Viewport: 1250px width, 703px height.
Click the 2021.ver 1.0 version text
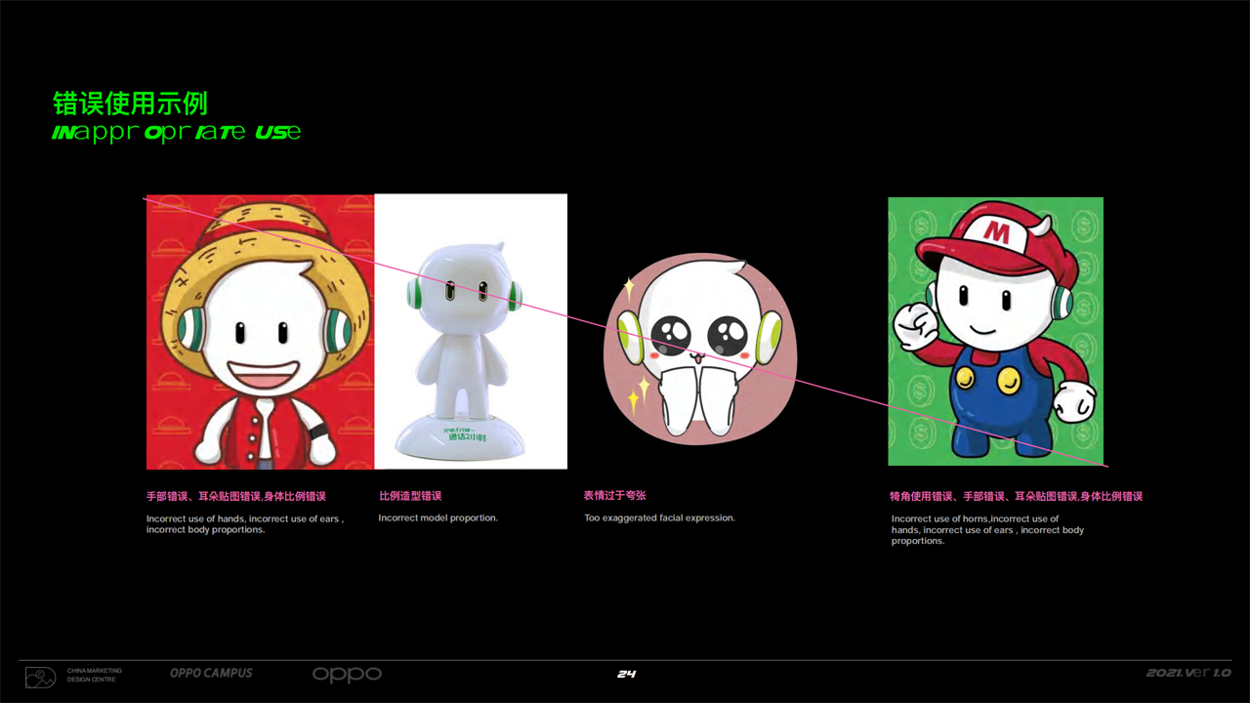(x=1188, y=673)
